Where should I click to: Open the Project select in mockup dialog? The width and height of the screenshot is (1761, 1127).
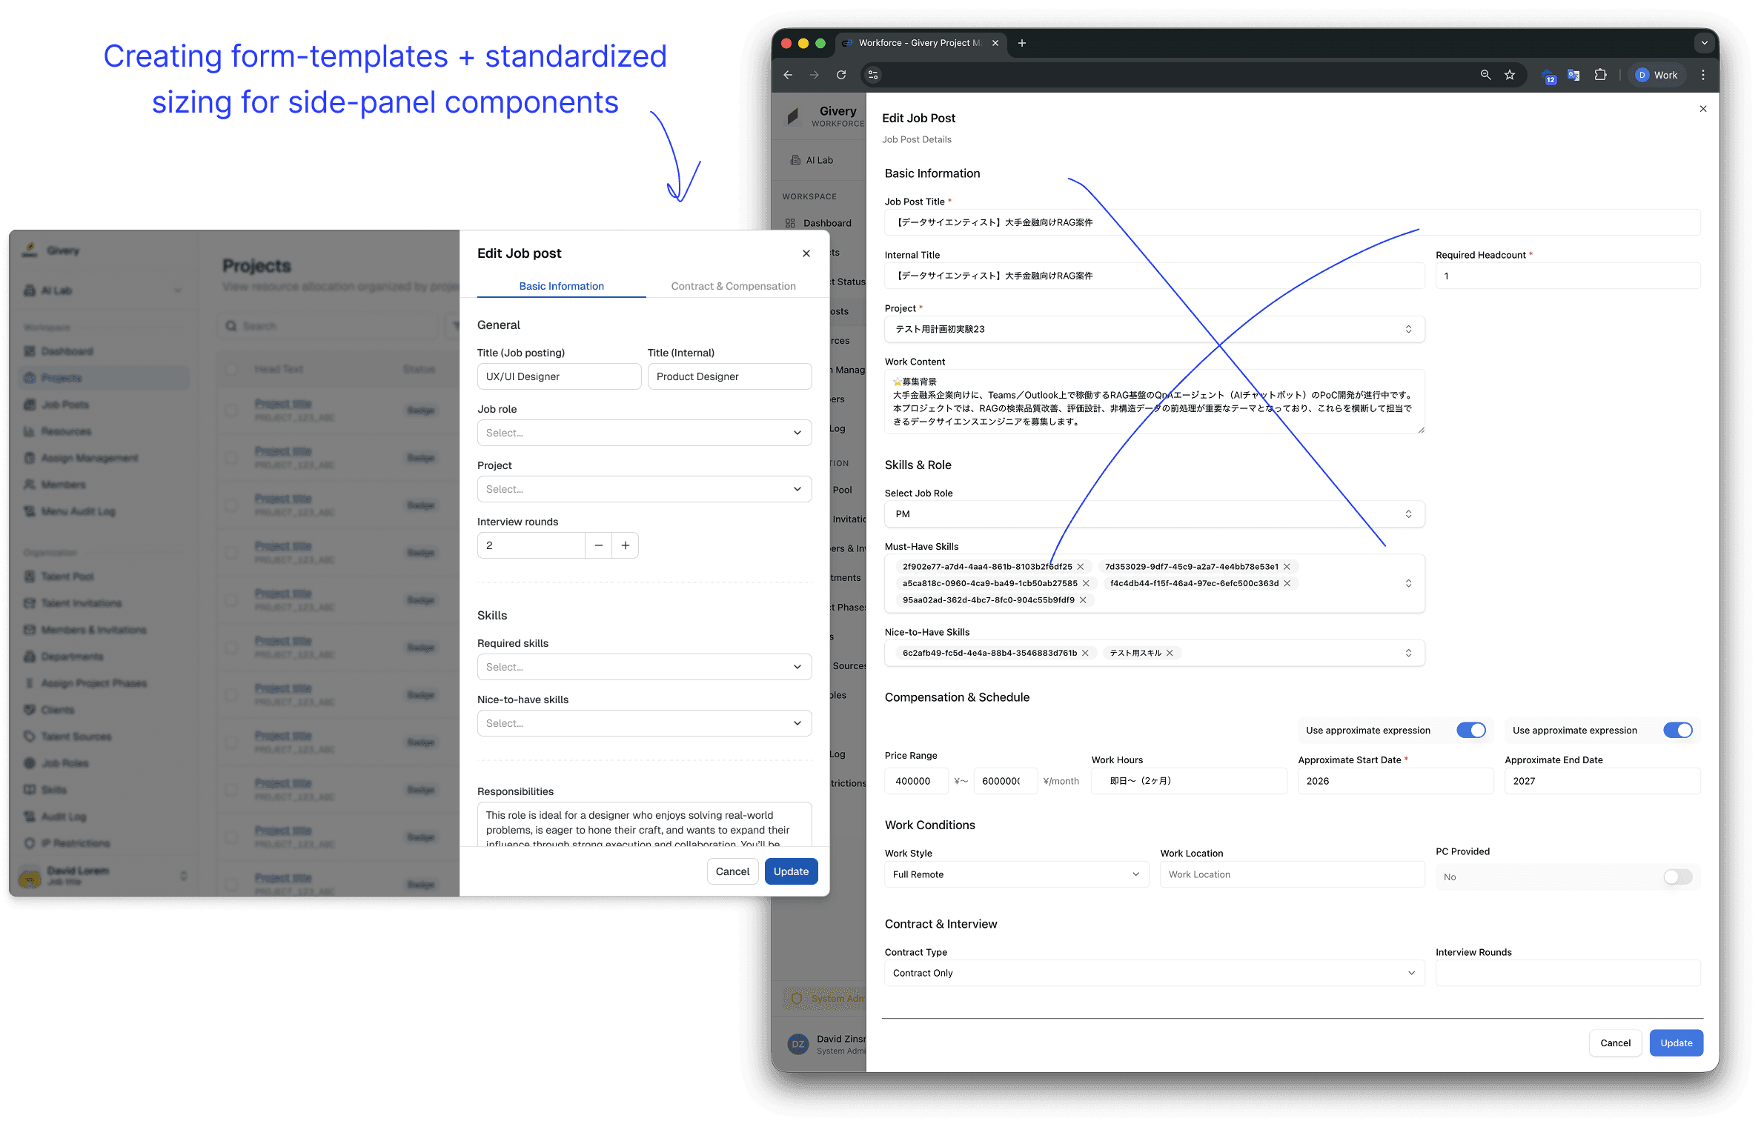click(x=645, y=489)
